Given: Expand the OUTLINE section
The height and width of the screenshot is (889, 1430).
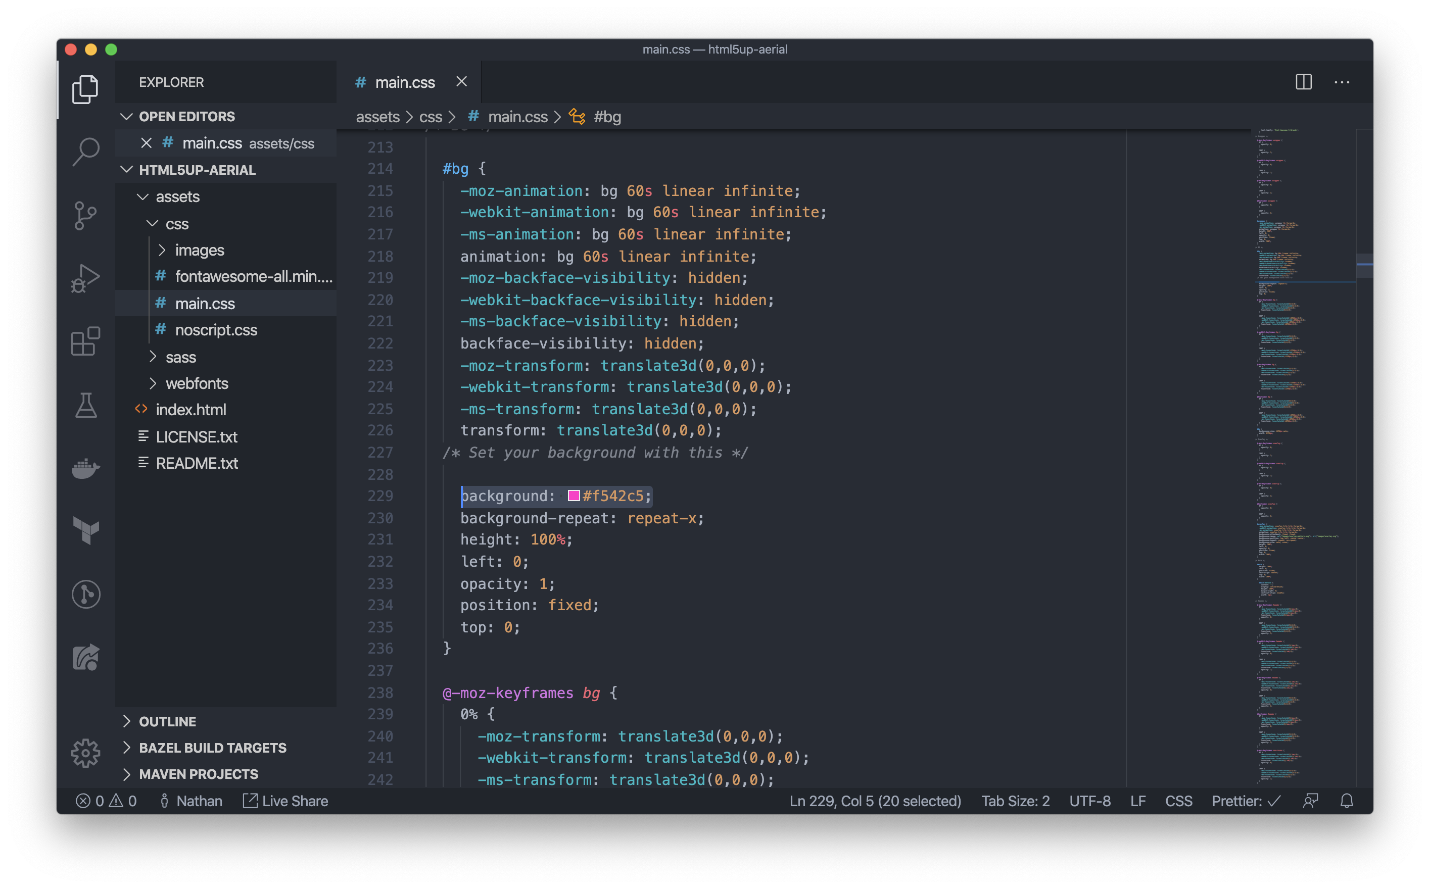Looking at the screenshot, I should (167, 721).
